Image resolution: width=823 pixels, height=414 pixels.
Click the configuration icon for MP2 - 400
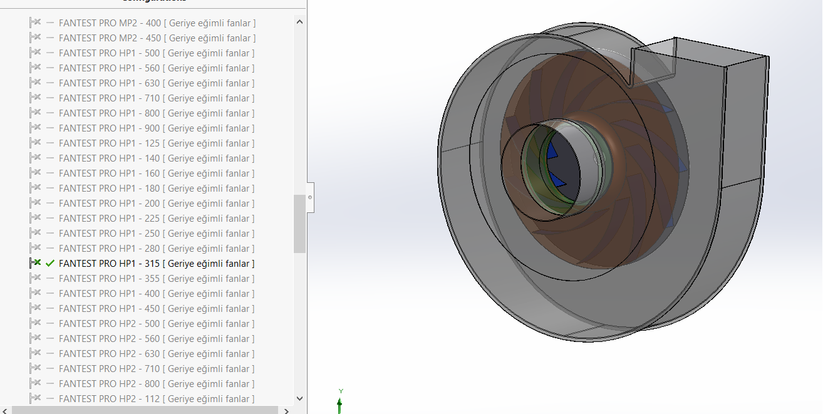pos(36,23)
